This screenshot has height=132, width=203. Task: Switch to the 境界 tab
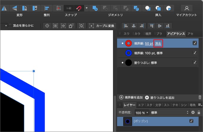point(148,34)
